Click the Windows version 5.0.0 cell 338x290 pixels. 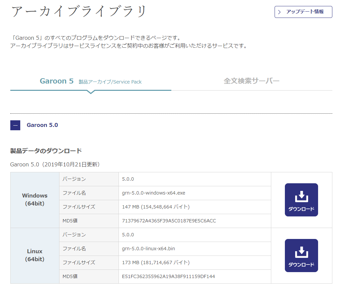[195, 179]
